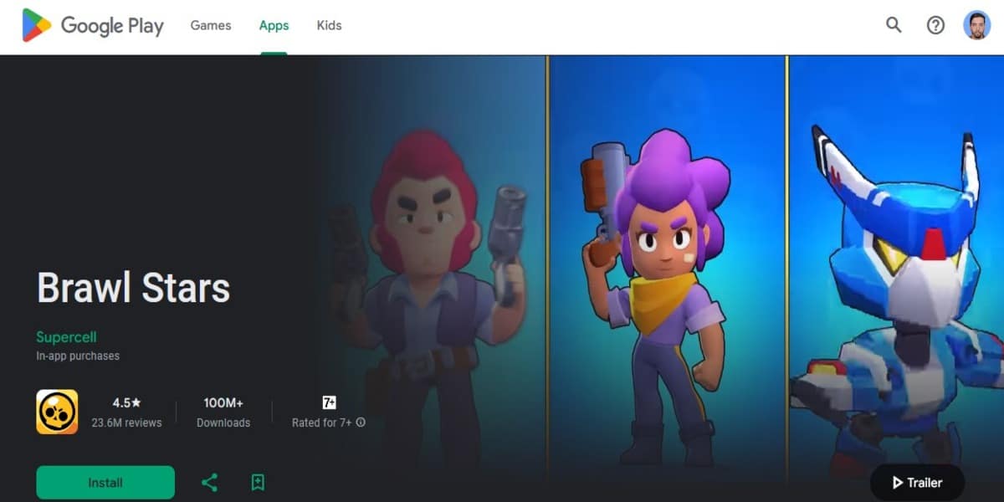
Task: Click the Downloads label
Action: coord(223,423)
